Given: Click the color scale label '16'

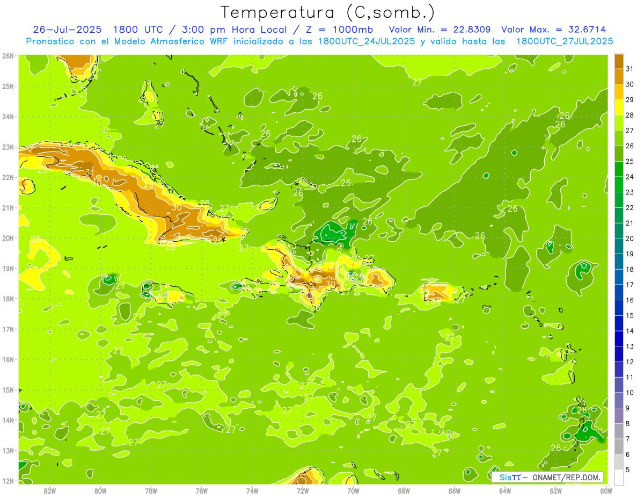Looking at the screenshot, I should (x=630, y=300).
